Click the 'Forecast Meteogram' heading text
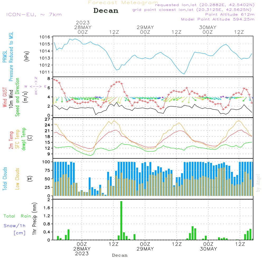 (x=123, y=3)
